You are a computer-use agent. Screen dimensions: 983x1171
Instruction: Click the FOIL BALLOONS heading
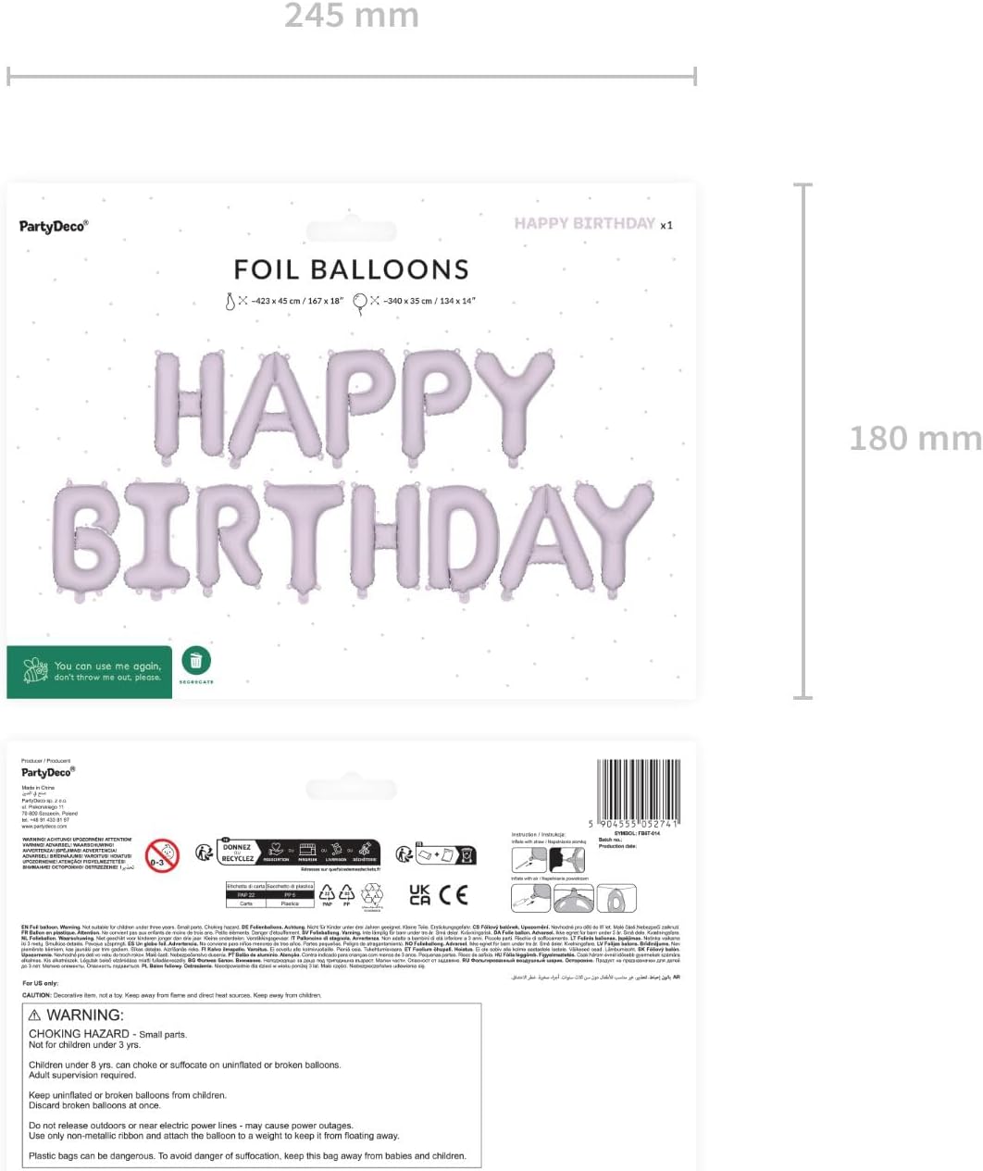352,269
